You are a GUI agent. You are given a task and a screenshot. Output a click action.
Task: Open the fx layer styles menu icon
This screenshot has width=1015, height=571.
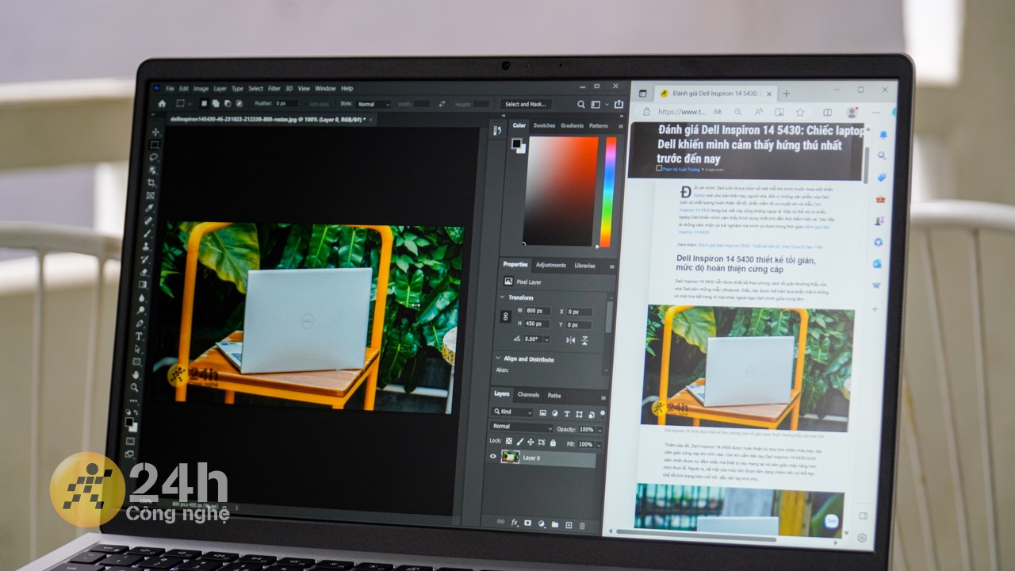tap(515, 522)
